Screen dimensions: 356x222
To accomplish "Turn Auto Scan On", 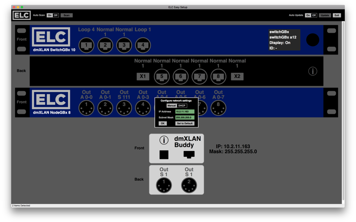I will pyautogui.click(x=50, y=15).
